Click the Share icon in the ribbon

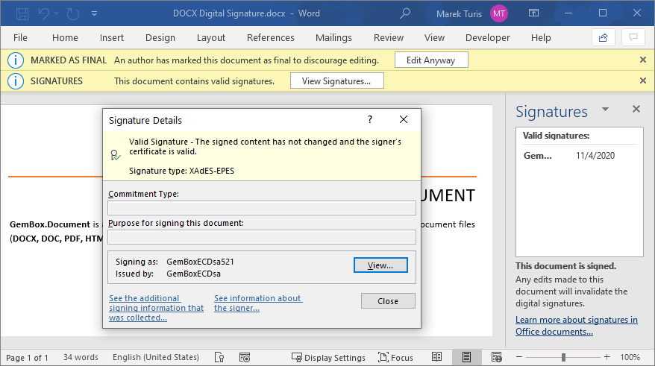(x=603, y=37)
